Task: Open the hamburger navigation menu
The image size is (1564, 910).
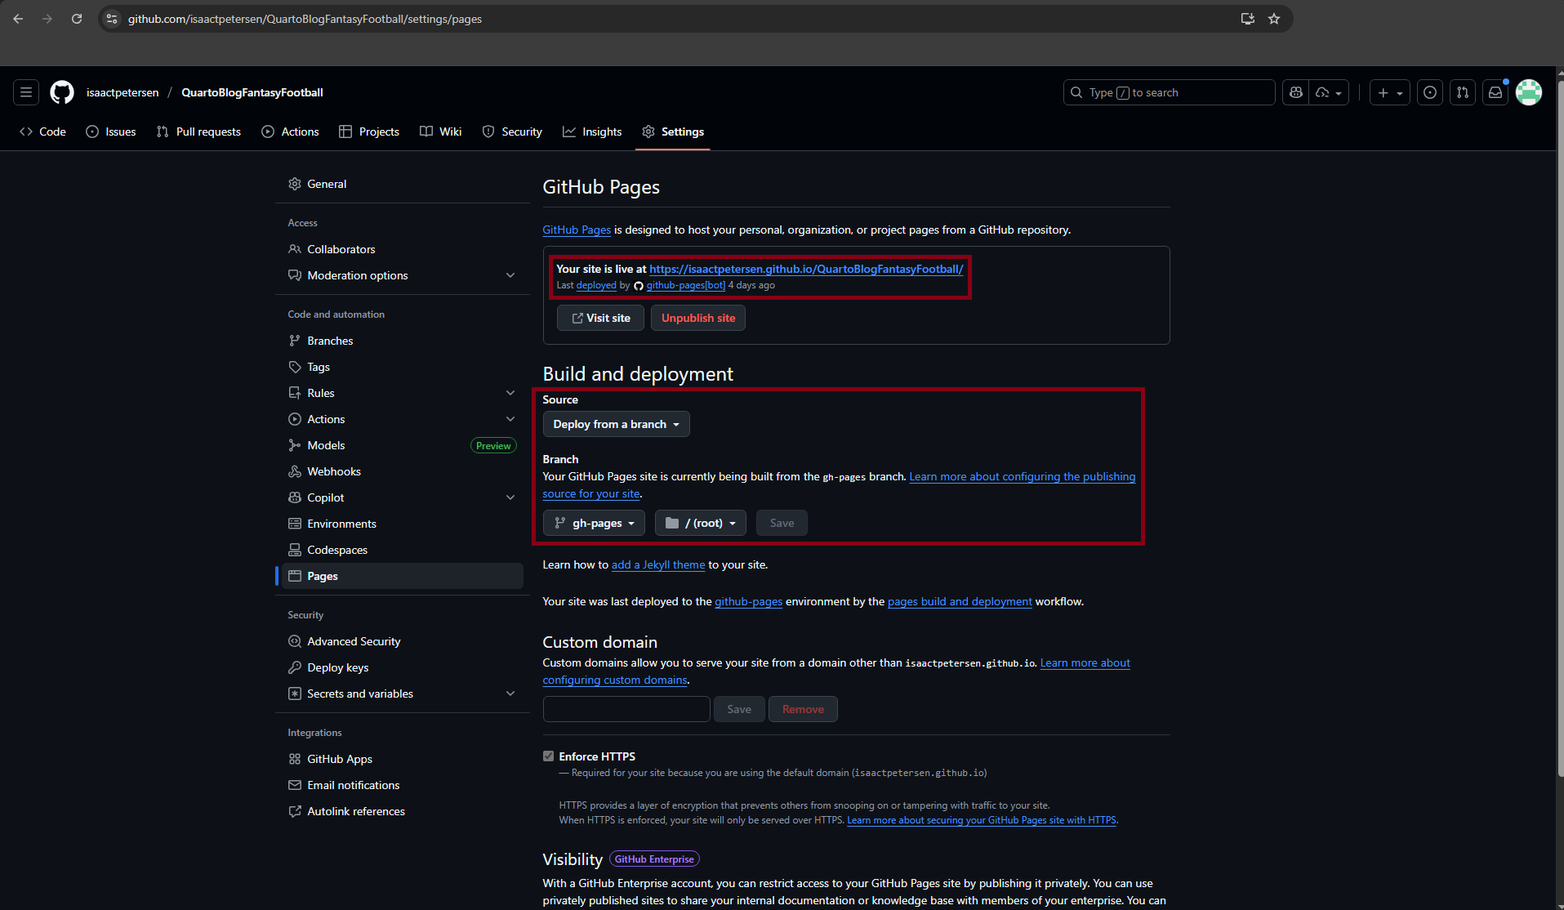Action: tap(26, 92)
